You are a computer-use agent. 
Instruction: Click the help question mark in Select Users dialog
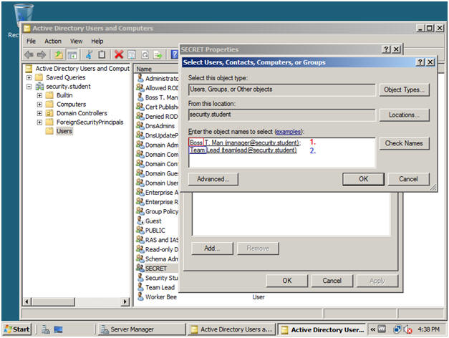tap(420, 62)
